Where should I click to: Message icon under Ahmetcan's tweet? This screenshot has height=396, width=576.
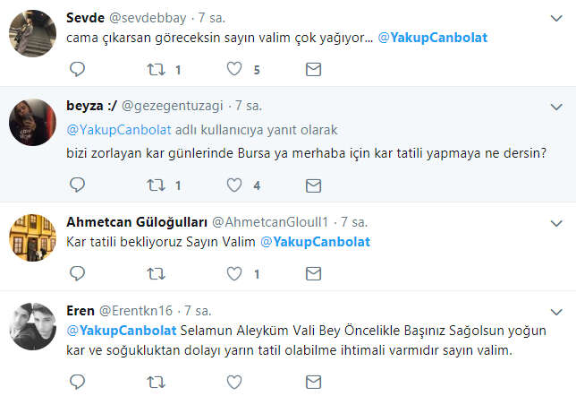point(313,273)
